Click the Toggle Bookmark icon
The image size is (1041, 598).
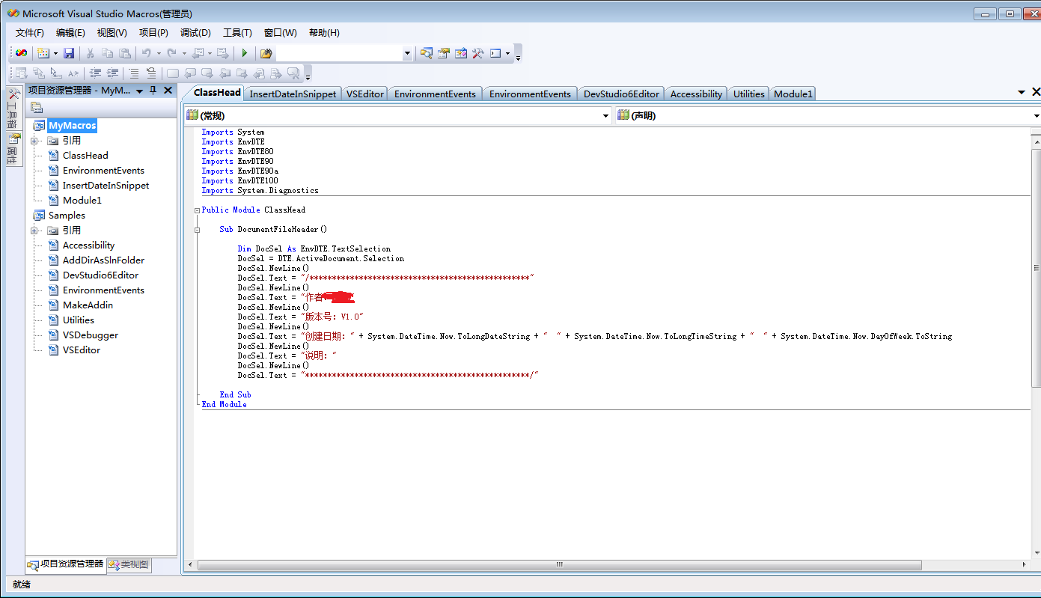click(x=172, y=73)
